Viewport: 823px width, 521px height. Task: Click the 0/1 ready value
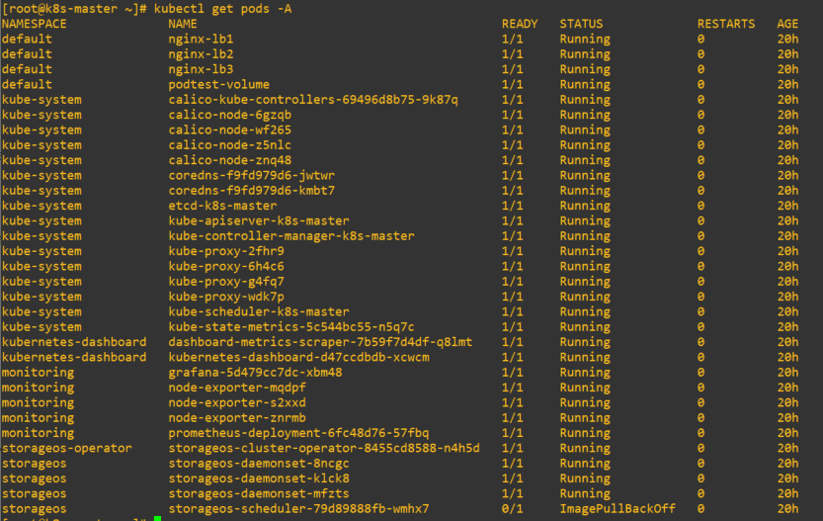513,508
